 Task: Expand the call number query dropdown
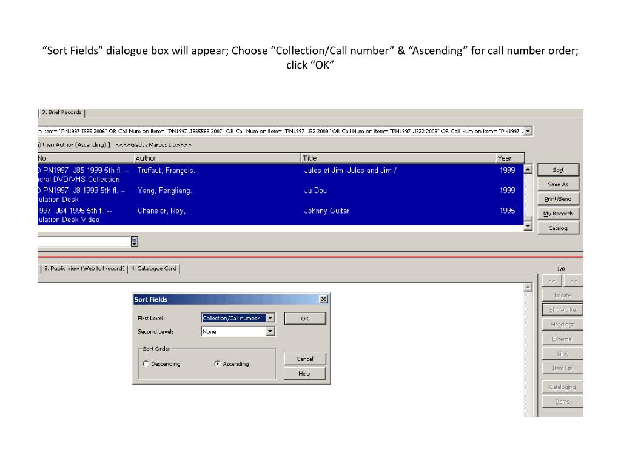[528, 131]
